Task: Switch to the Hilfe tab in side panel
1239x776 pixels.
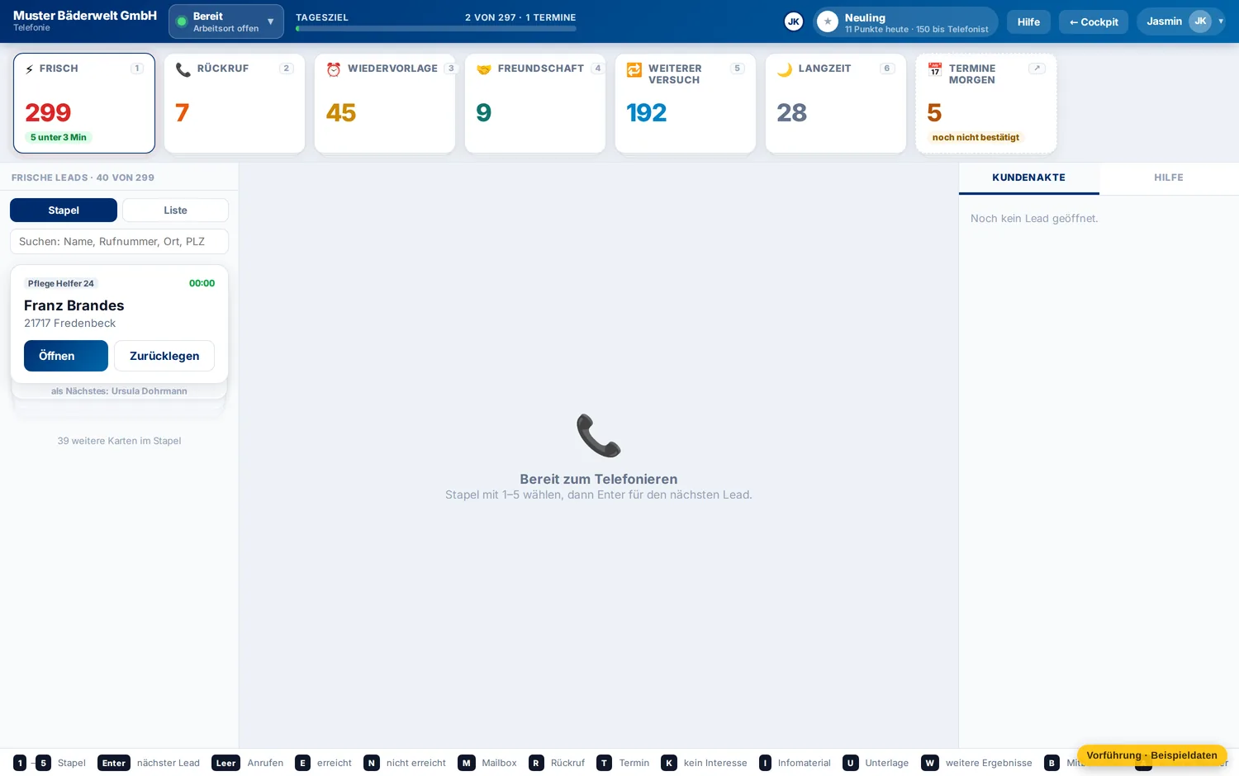Action: click(1169, 178)
